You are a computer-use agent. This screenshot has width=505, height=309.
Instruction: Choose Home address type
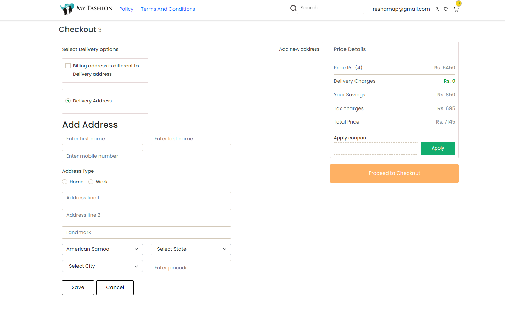tap(65, 182)
